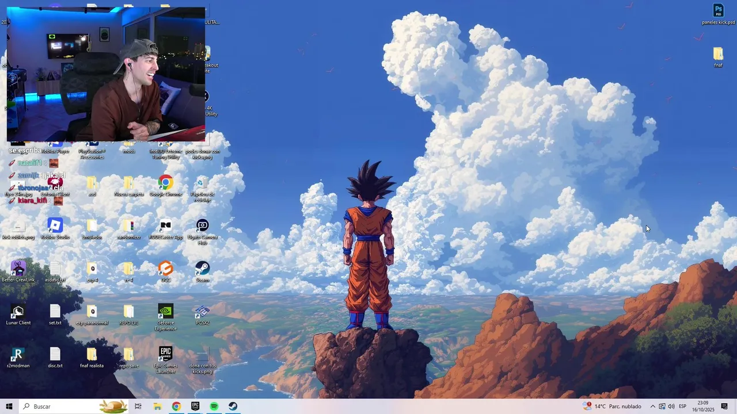737x414 pixels.
Task: Click the bread search highlight image
Action: click(x=113, y=407)
